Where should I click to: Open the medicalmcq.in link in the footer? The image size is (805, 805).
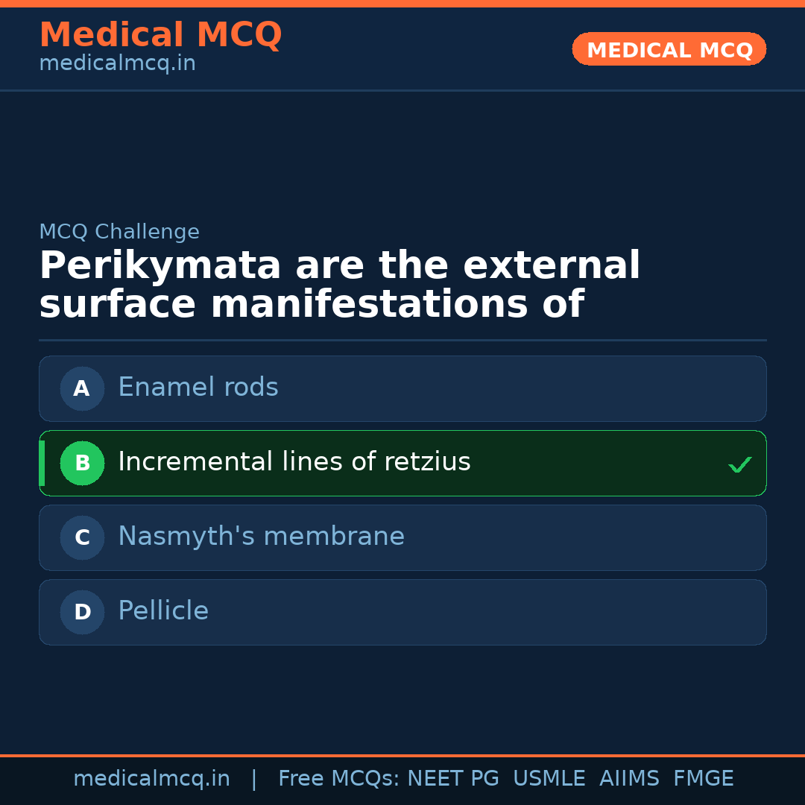pyautogui.click(x=151, y=779)
